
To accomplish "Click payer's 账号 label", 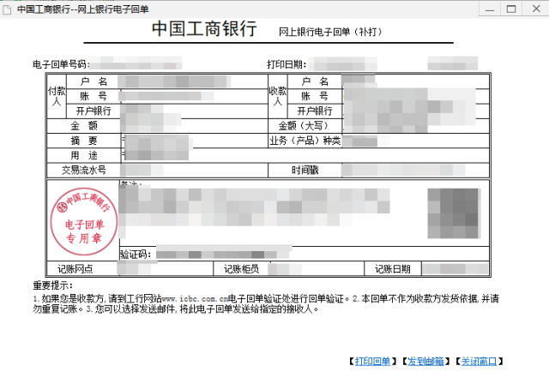I will click(94, 96).
